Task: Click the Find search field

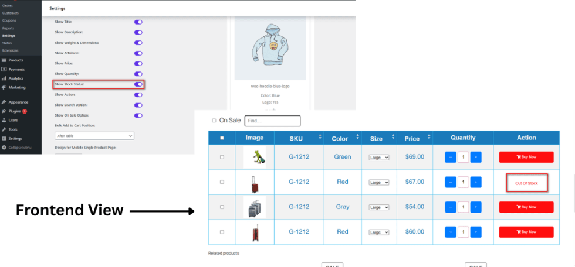Action: [272, 121]
